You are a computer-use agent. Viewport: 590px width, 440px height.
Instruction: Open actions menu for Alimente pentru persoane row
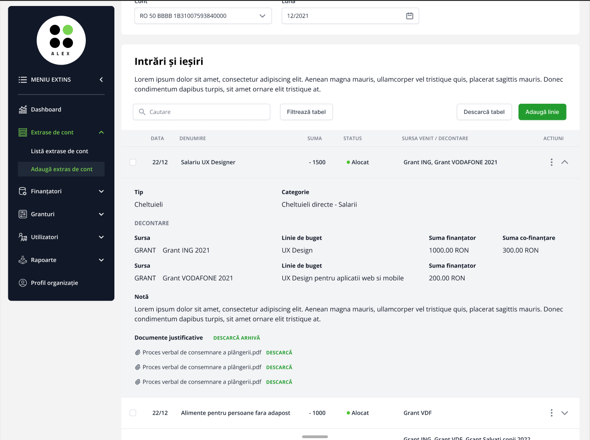(x=551, y=413)
